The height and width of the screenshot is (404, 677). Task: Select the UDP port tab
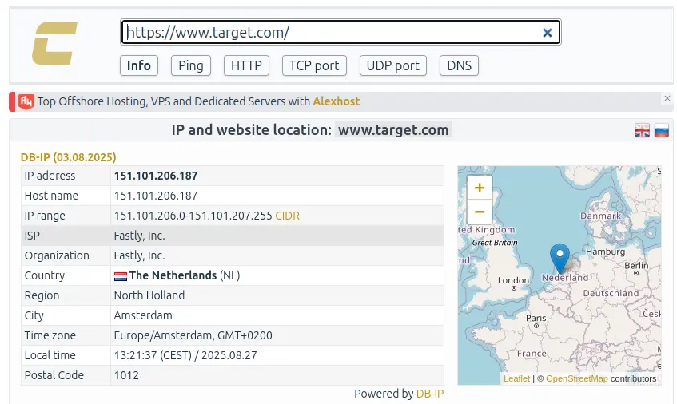click(x=392, y=65)
